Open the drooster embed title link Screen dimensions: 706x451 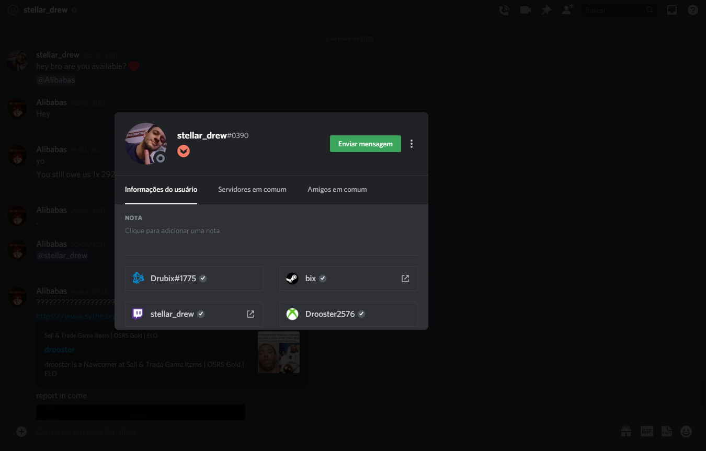coord(60,350)
